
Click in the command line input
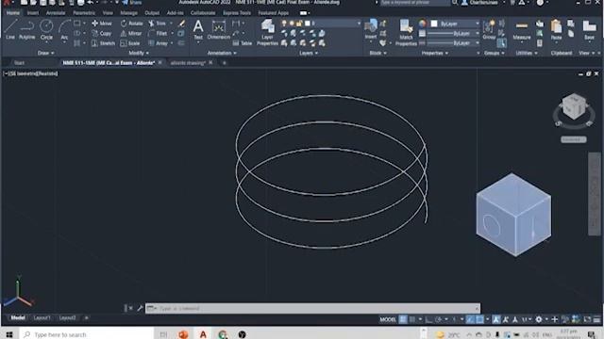312,308
